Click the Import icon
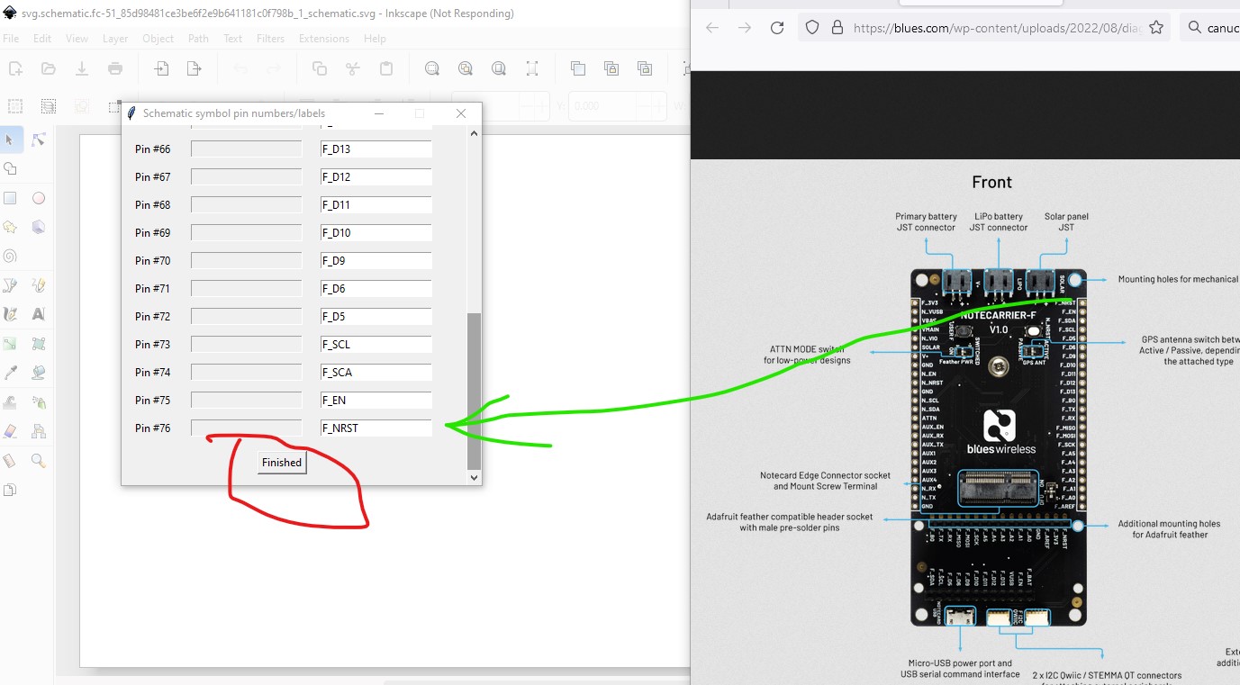 coord(161,68)
